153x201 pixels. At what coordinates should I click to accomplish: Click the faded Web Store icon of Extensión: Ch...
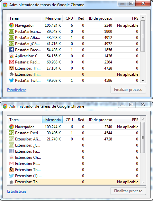tap(12, 158)
